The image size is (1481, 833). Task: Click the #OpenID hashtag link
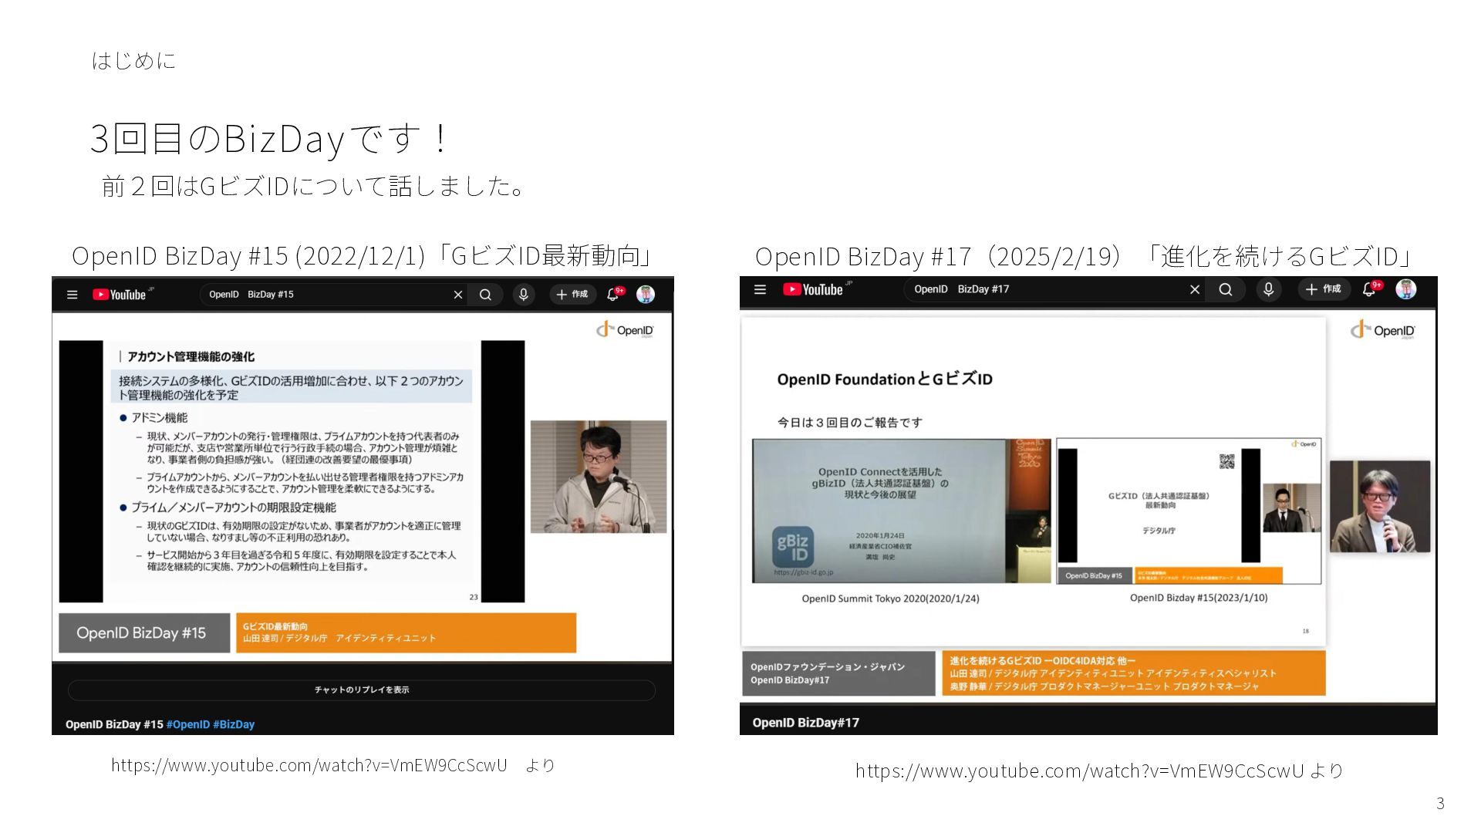point(188,724)
